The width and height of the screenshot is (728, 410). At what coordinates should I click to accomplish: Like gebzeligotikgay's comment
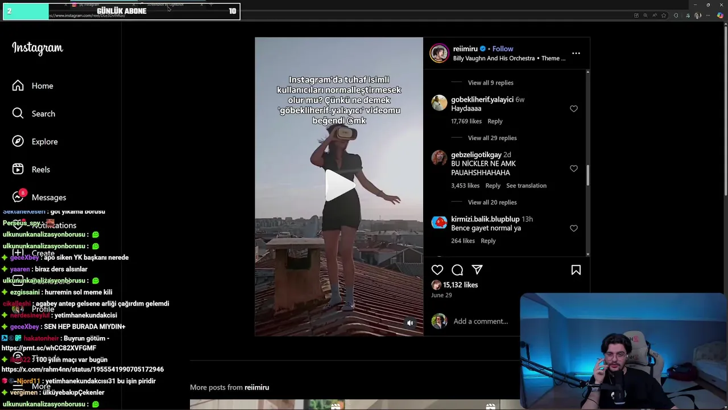click(573, 169)
